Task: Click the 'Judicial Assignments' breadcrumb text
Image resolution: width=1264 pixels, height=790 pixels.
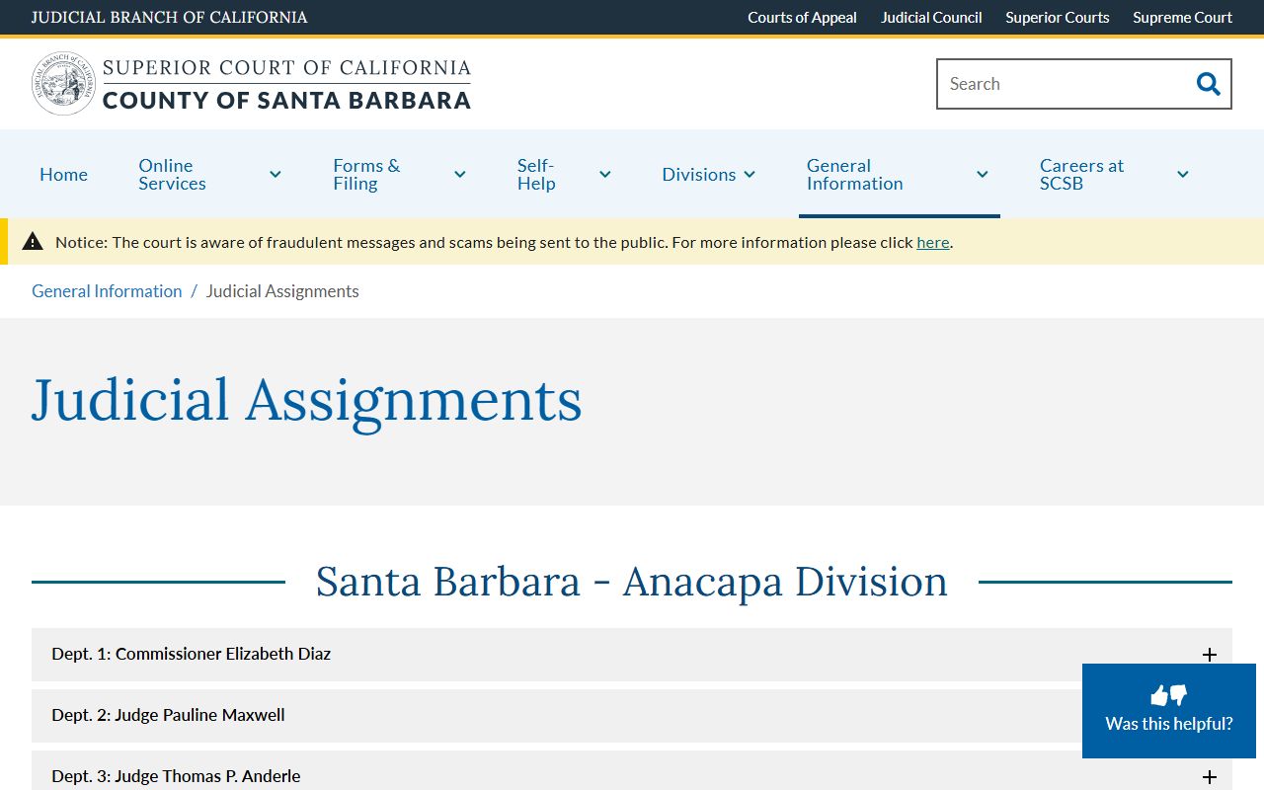Action: 282,291
